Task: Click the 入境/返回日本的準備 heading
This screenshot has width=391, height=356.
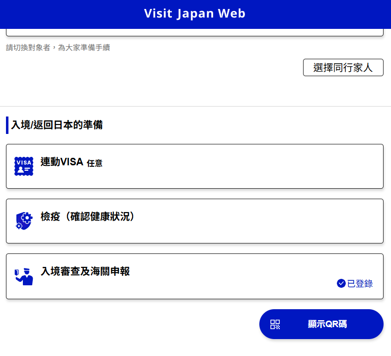Action: tap(57, 125)
